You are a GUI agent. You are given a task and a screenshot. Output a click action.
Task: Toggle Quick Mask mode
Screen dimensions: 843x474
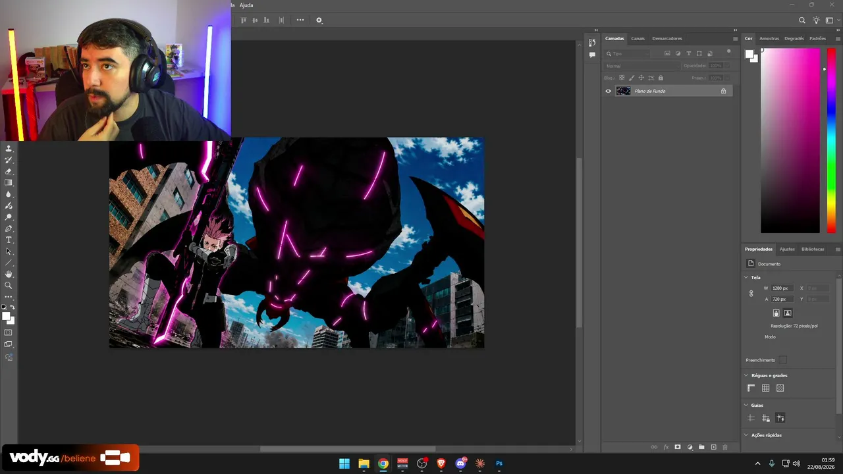(9, 332)
